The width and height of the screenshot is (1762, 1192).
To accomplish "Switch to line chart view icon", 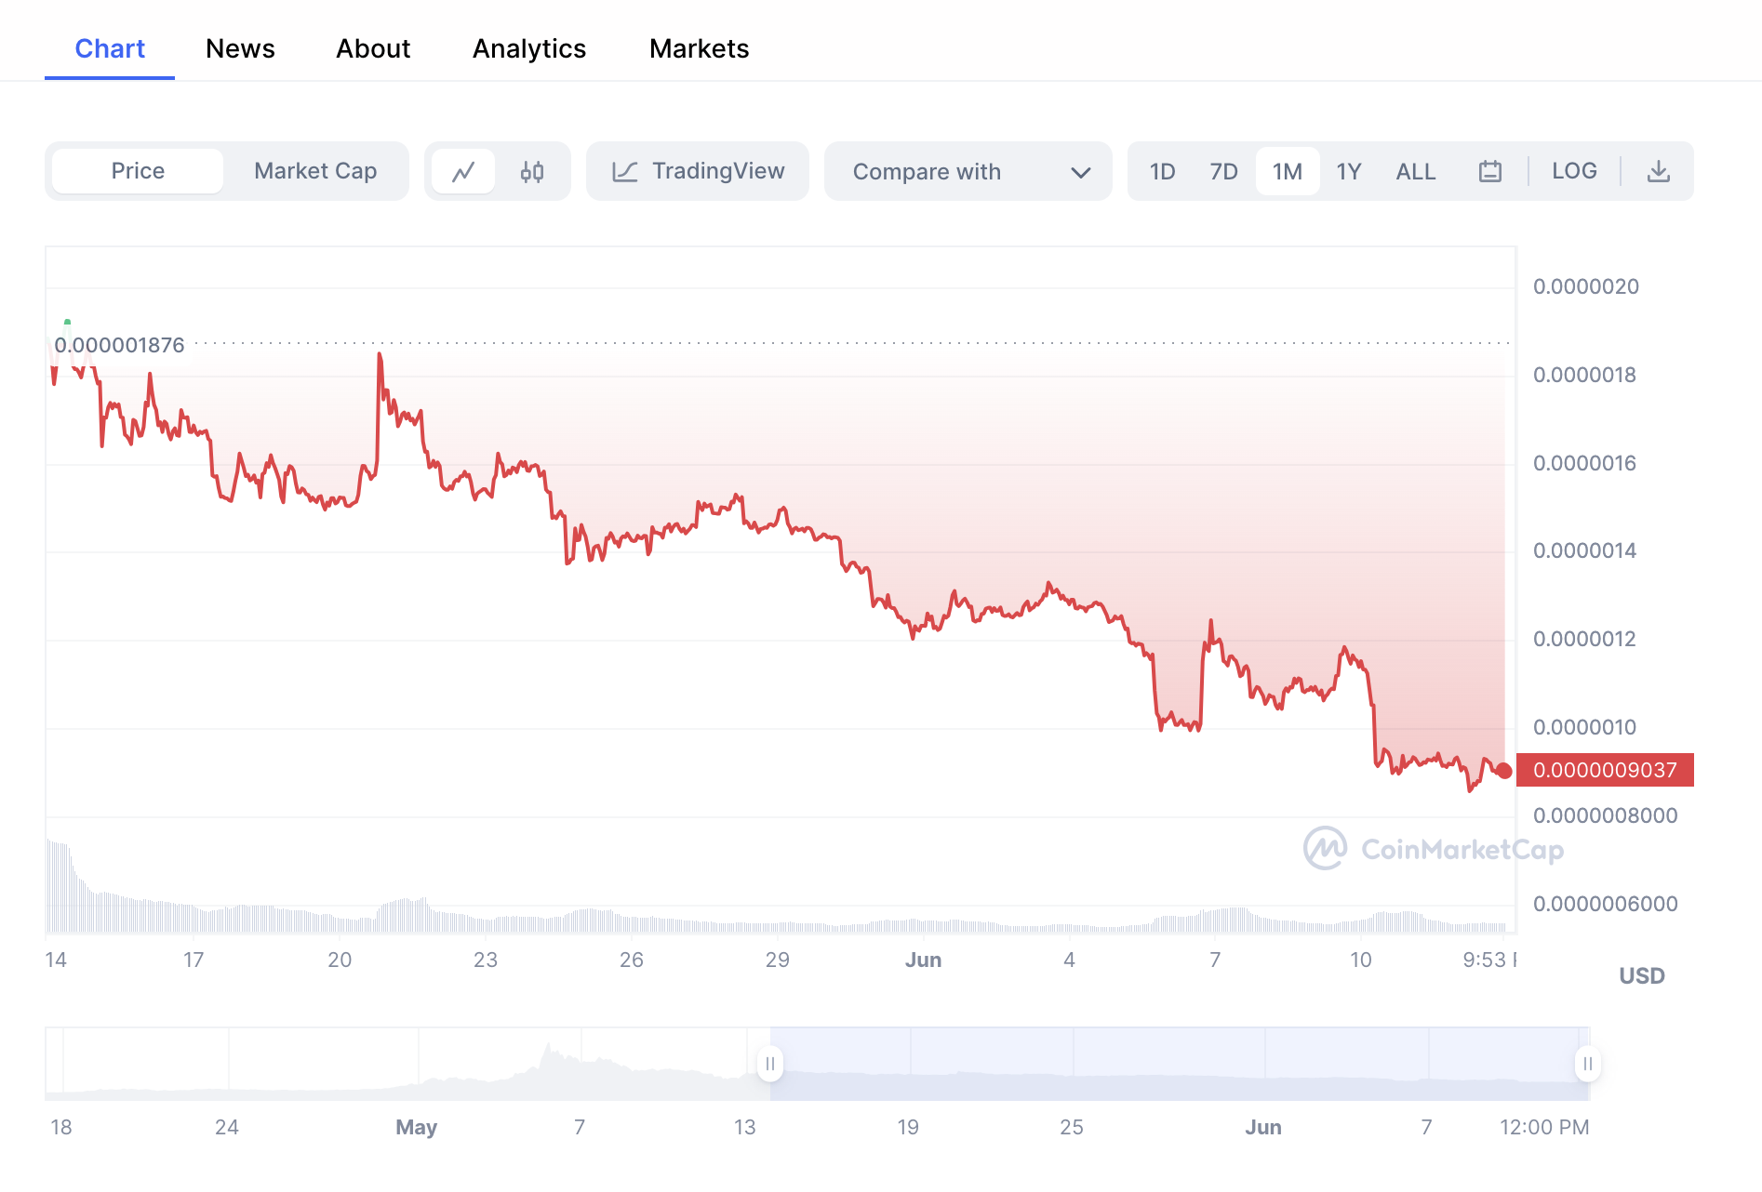I will tap(463, 172).
